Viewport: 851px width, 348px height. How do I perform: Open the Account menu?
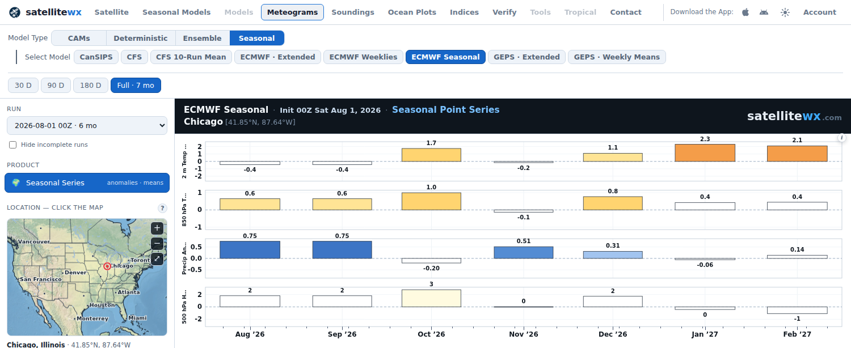coord(820,12)
